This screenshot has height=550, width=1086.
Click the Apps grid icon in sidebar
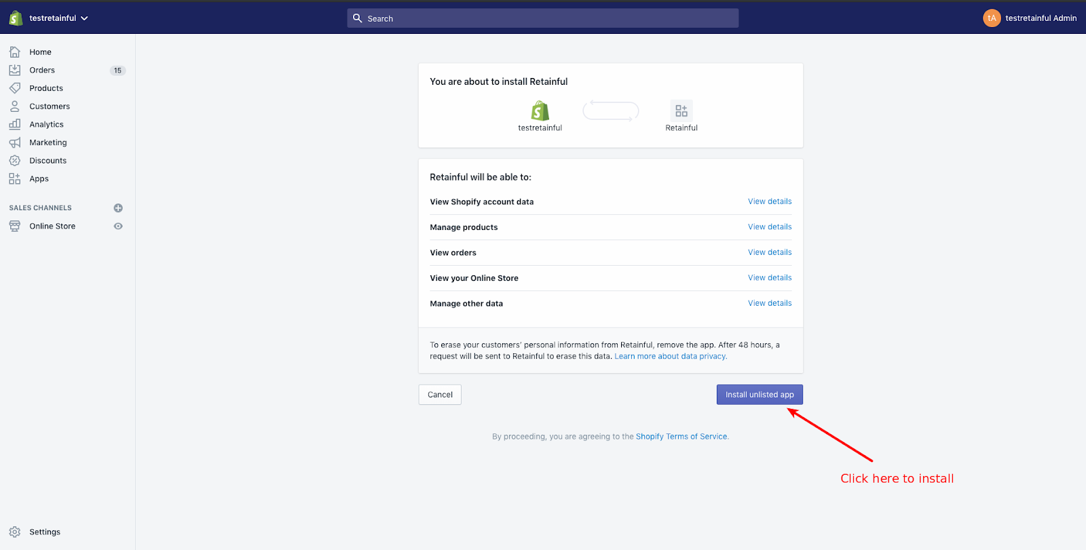click(15, 178)
